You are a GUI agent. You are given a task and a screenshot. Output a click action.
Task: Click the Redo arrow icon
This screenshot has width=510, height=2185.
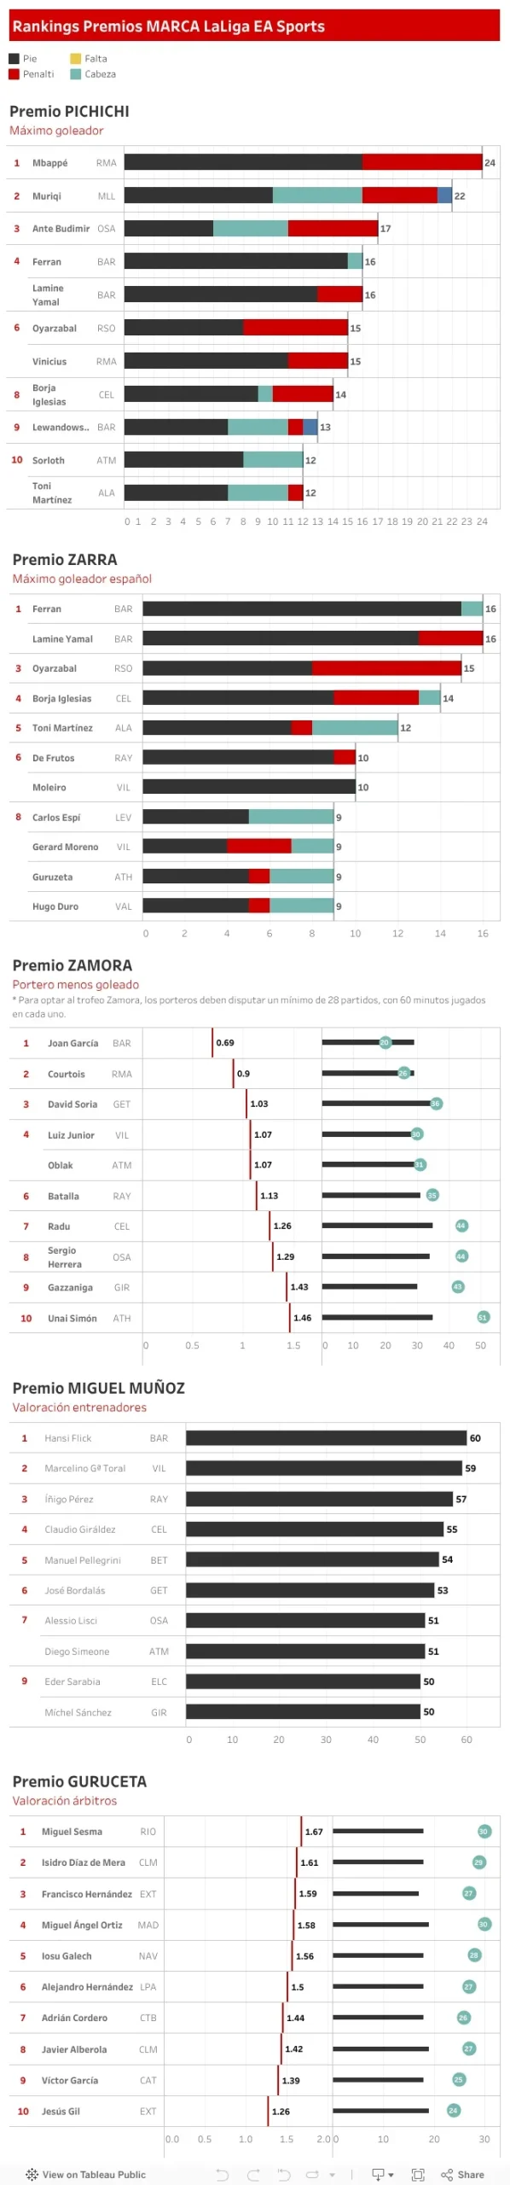click(253, 2174)
